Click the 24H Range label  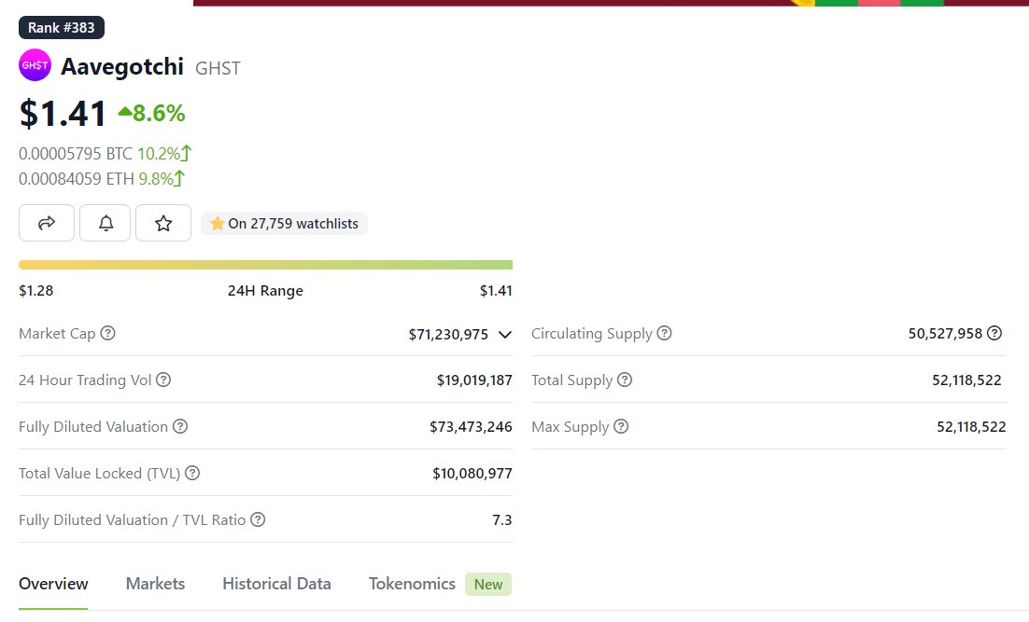tap(265, 290)
